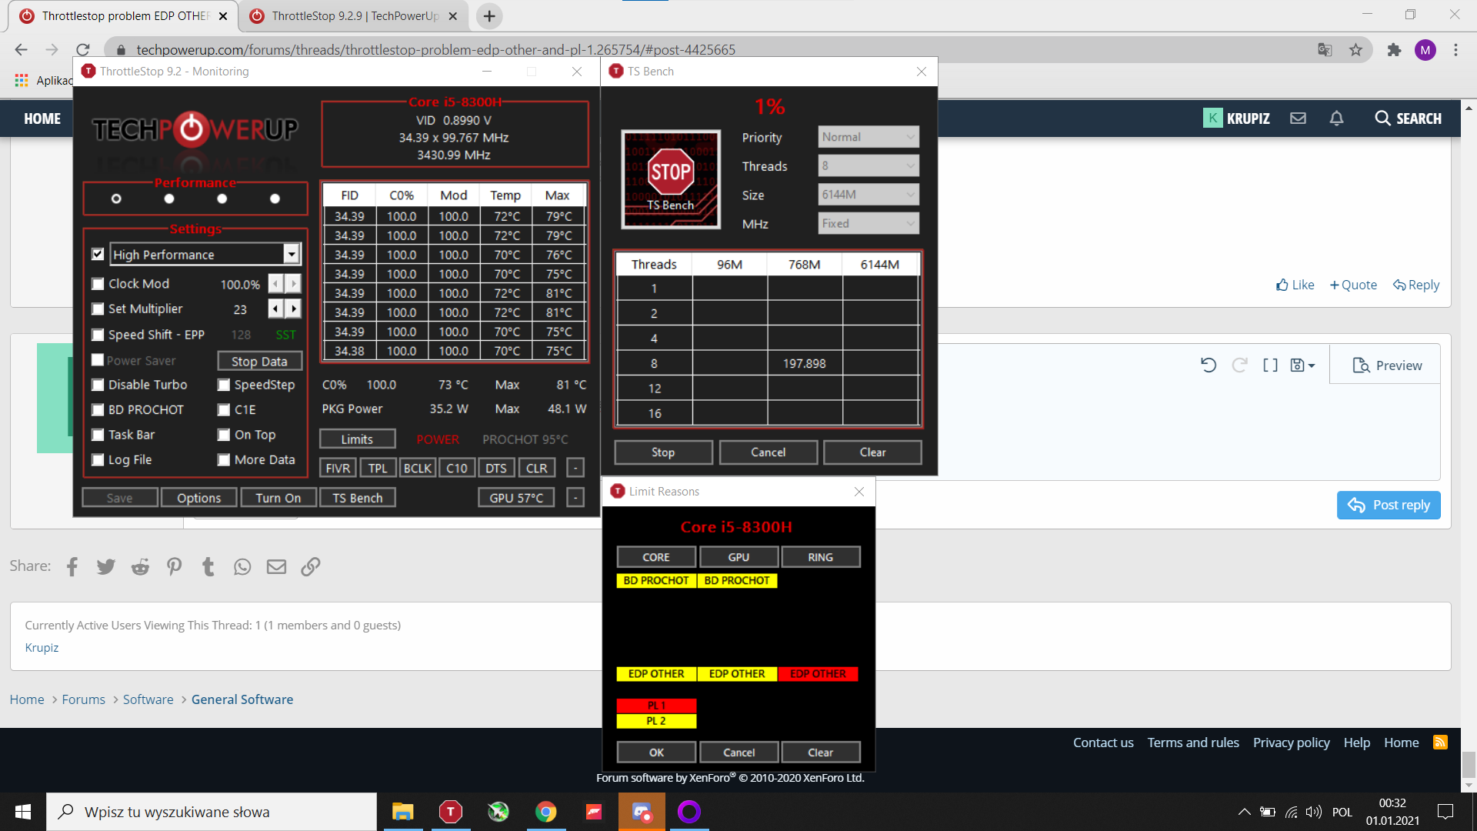Screen dimensions: 1477x831
Task: Click the red PL 1 indicator
Action: (x=656, y=706)
